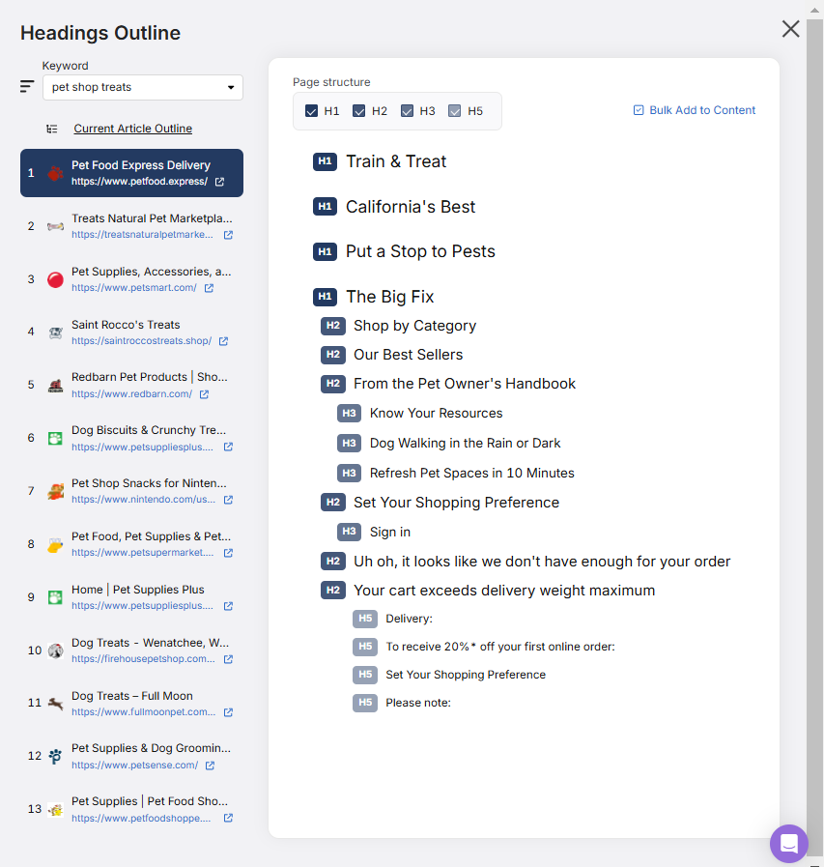Screen dimensions: 824x867
Task: Open Current Article Outline link
Action: click(132, 129)
